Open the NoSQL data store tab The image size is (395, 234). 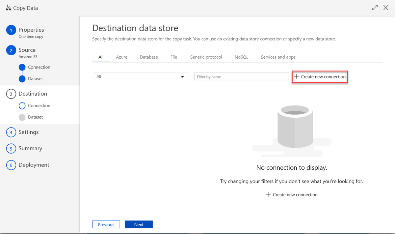click(x=241, y=57)
